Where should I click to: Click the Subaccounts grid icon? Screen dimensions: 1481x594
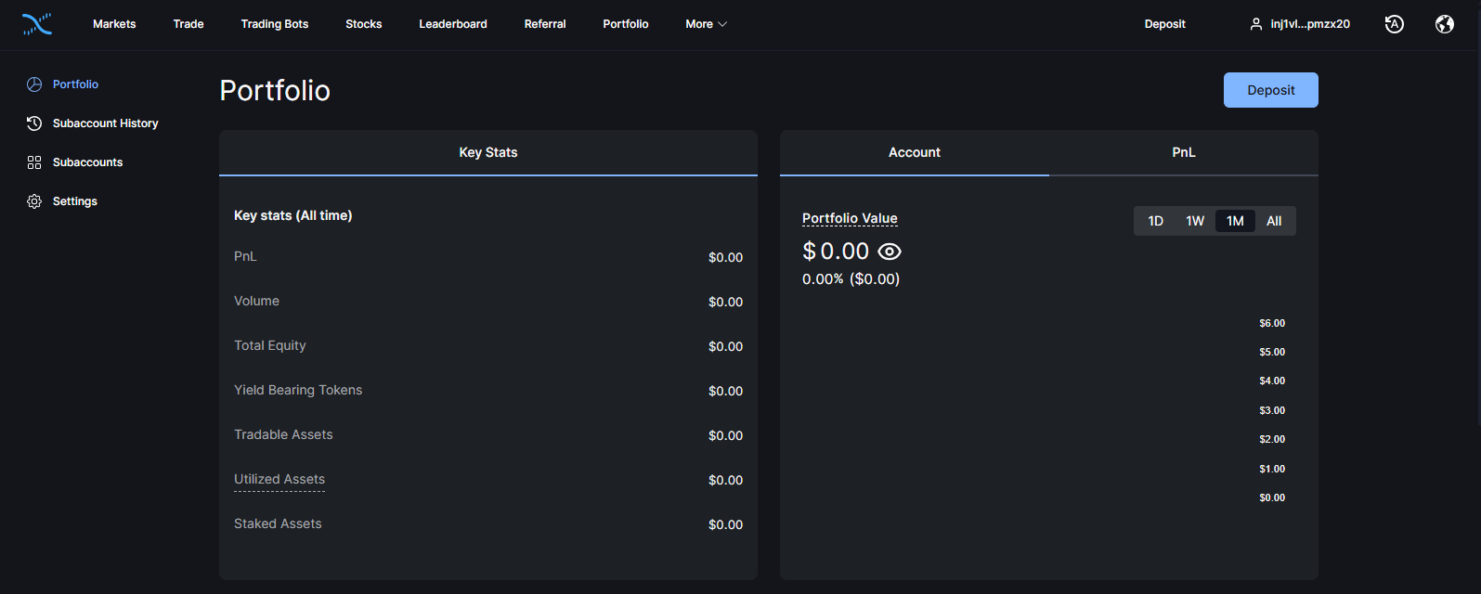pyautogui.click(x=34, y=162)
